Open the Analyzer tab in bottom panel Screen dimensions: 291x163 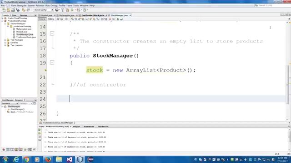coord(76,127)
